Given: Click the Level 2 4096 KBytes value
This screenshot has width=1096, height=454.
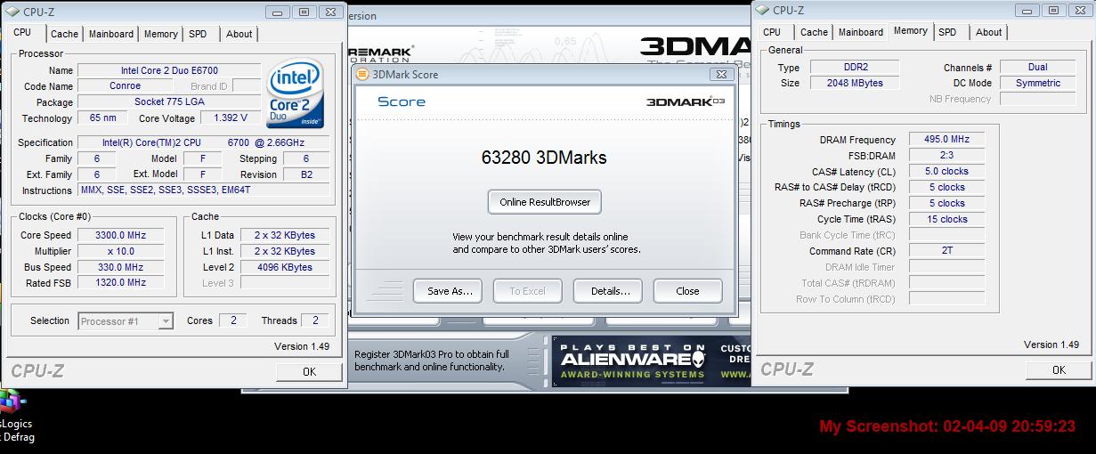Looking at the screenshot, I should tap(284, 267).
